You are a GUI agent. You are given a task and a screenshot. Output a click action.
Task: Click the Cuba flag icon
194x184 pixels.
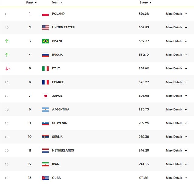click(x=45, y=178)
